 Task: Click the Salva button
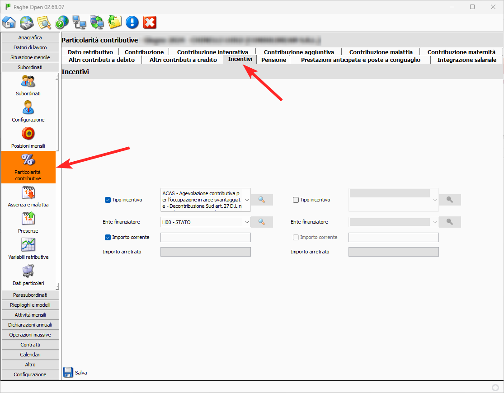(x=75, y=373)
